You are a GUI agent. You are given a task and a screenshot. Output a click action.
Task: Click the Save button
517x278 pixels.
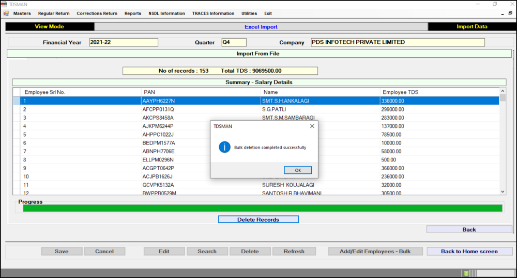(x=62, y=251)
